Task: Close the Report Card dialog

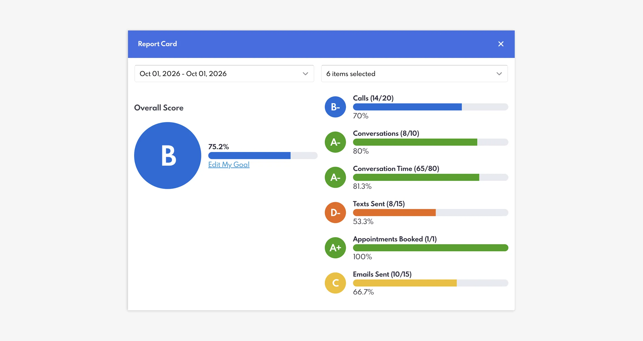Action: coord(501,44)
